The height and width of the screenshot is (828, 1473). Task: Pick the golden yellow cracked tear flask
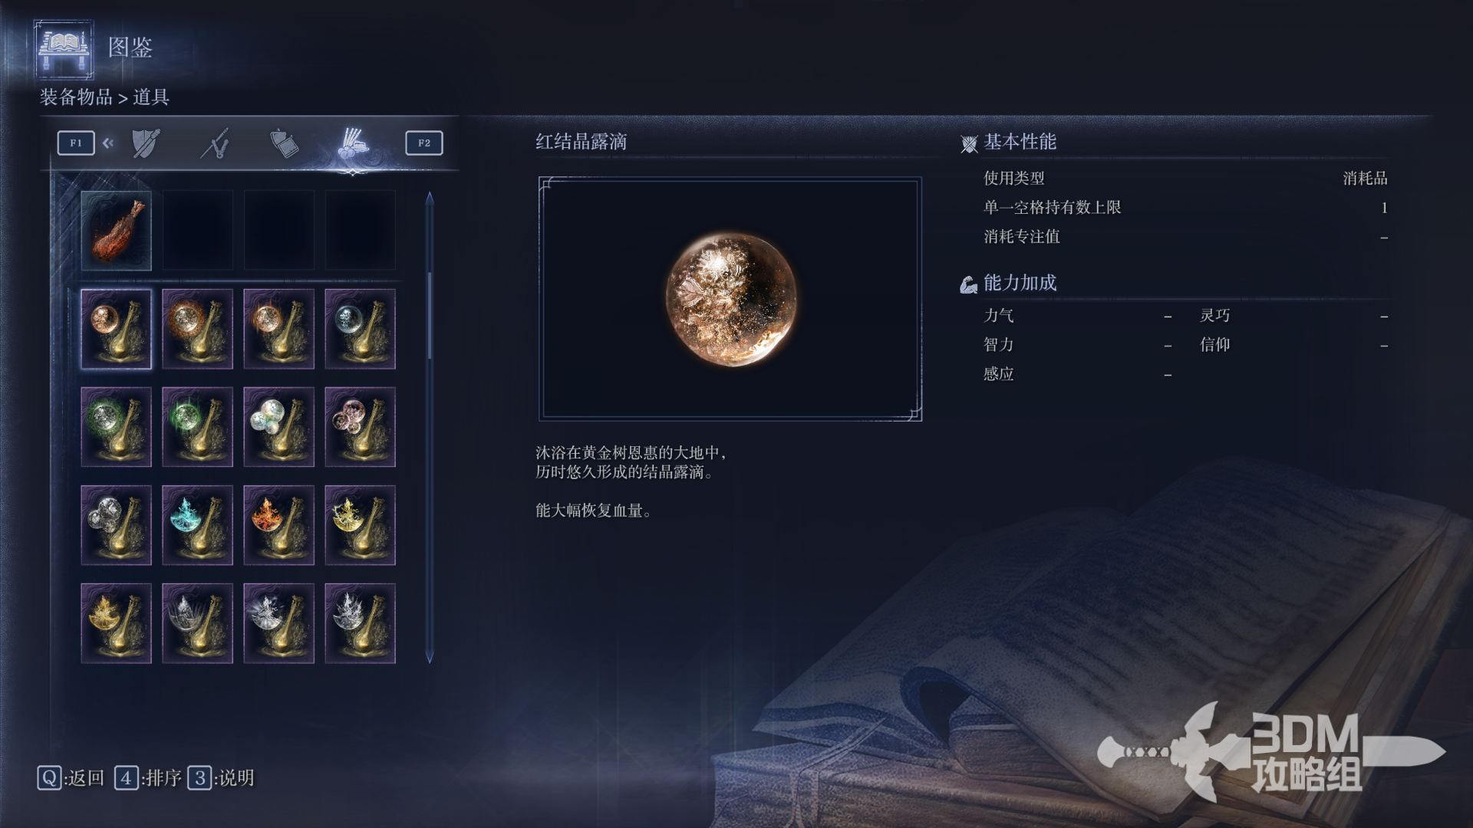pyautogui.click(x=360, y=525)
